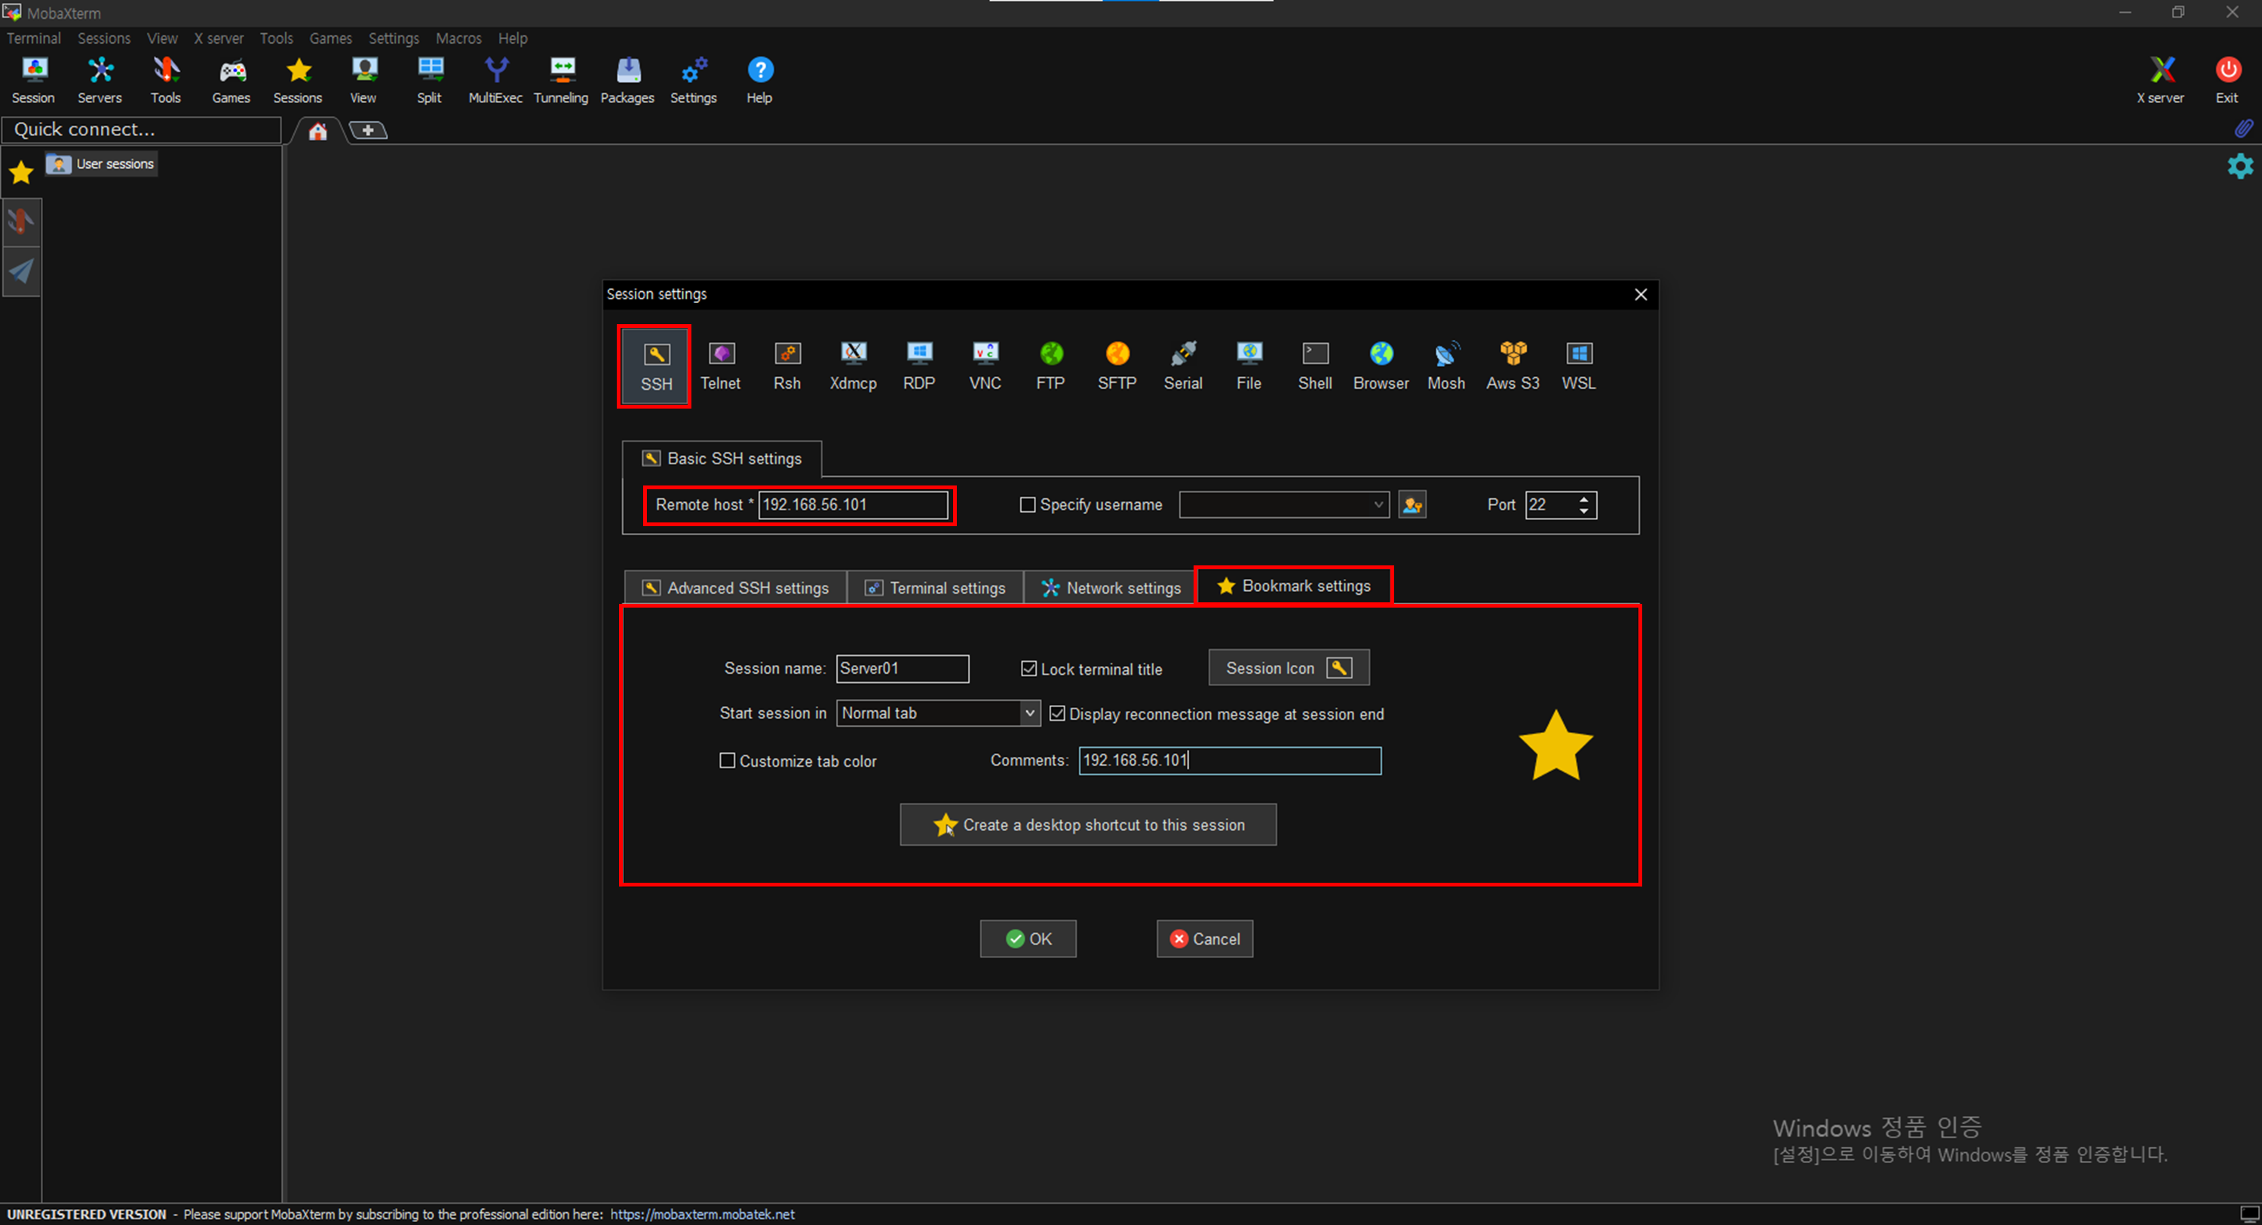Click the MultiExec toolbar icon
2262x1225 pixels.
click(495, 80)
